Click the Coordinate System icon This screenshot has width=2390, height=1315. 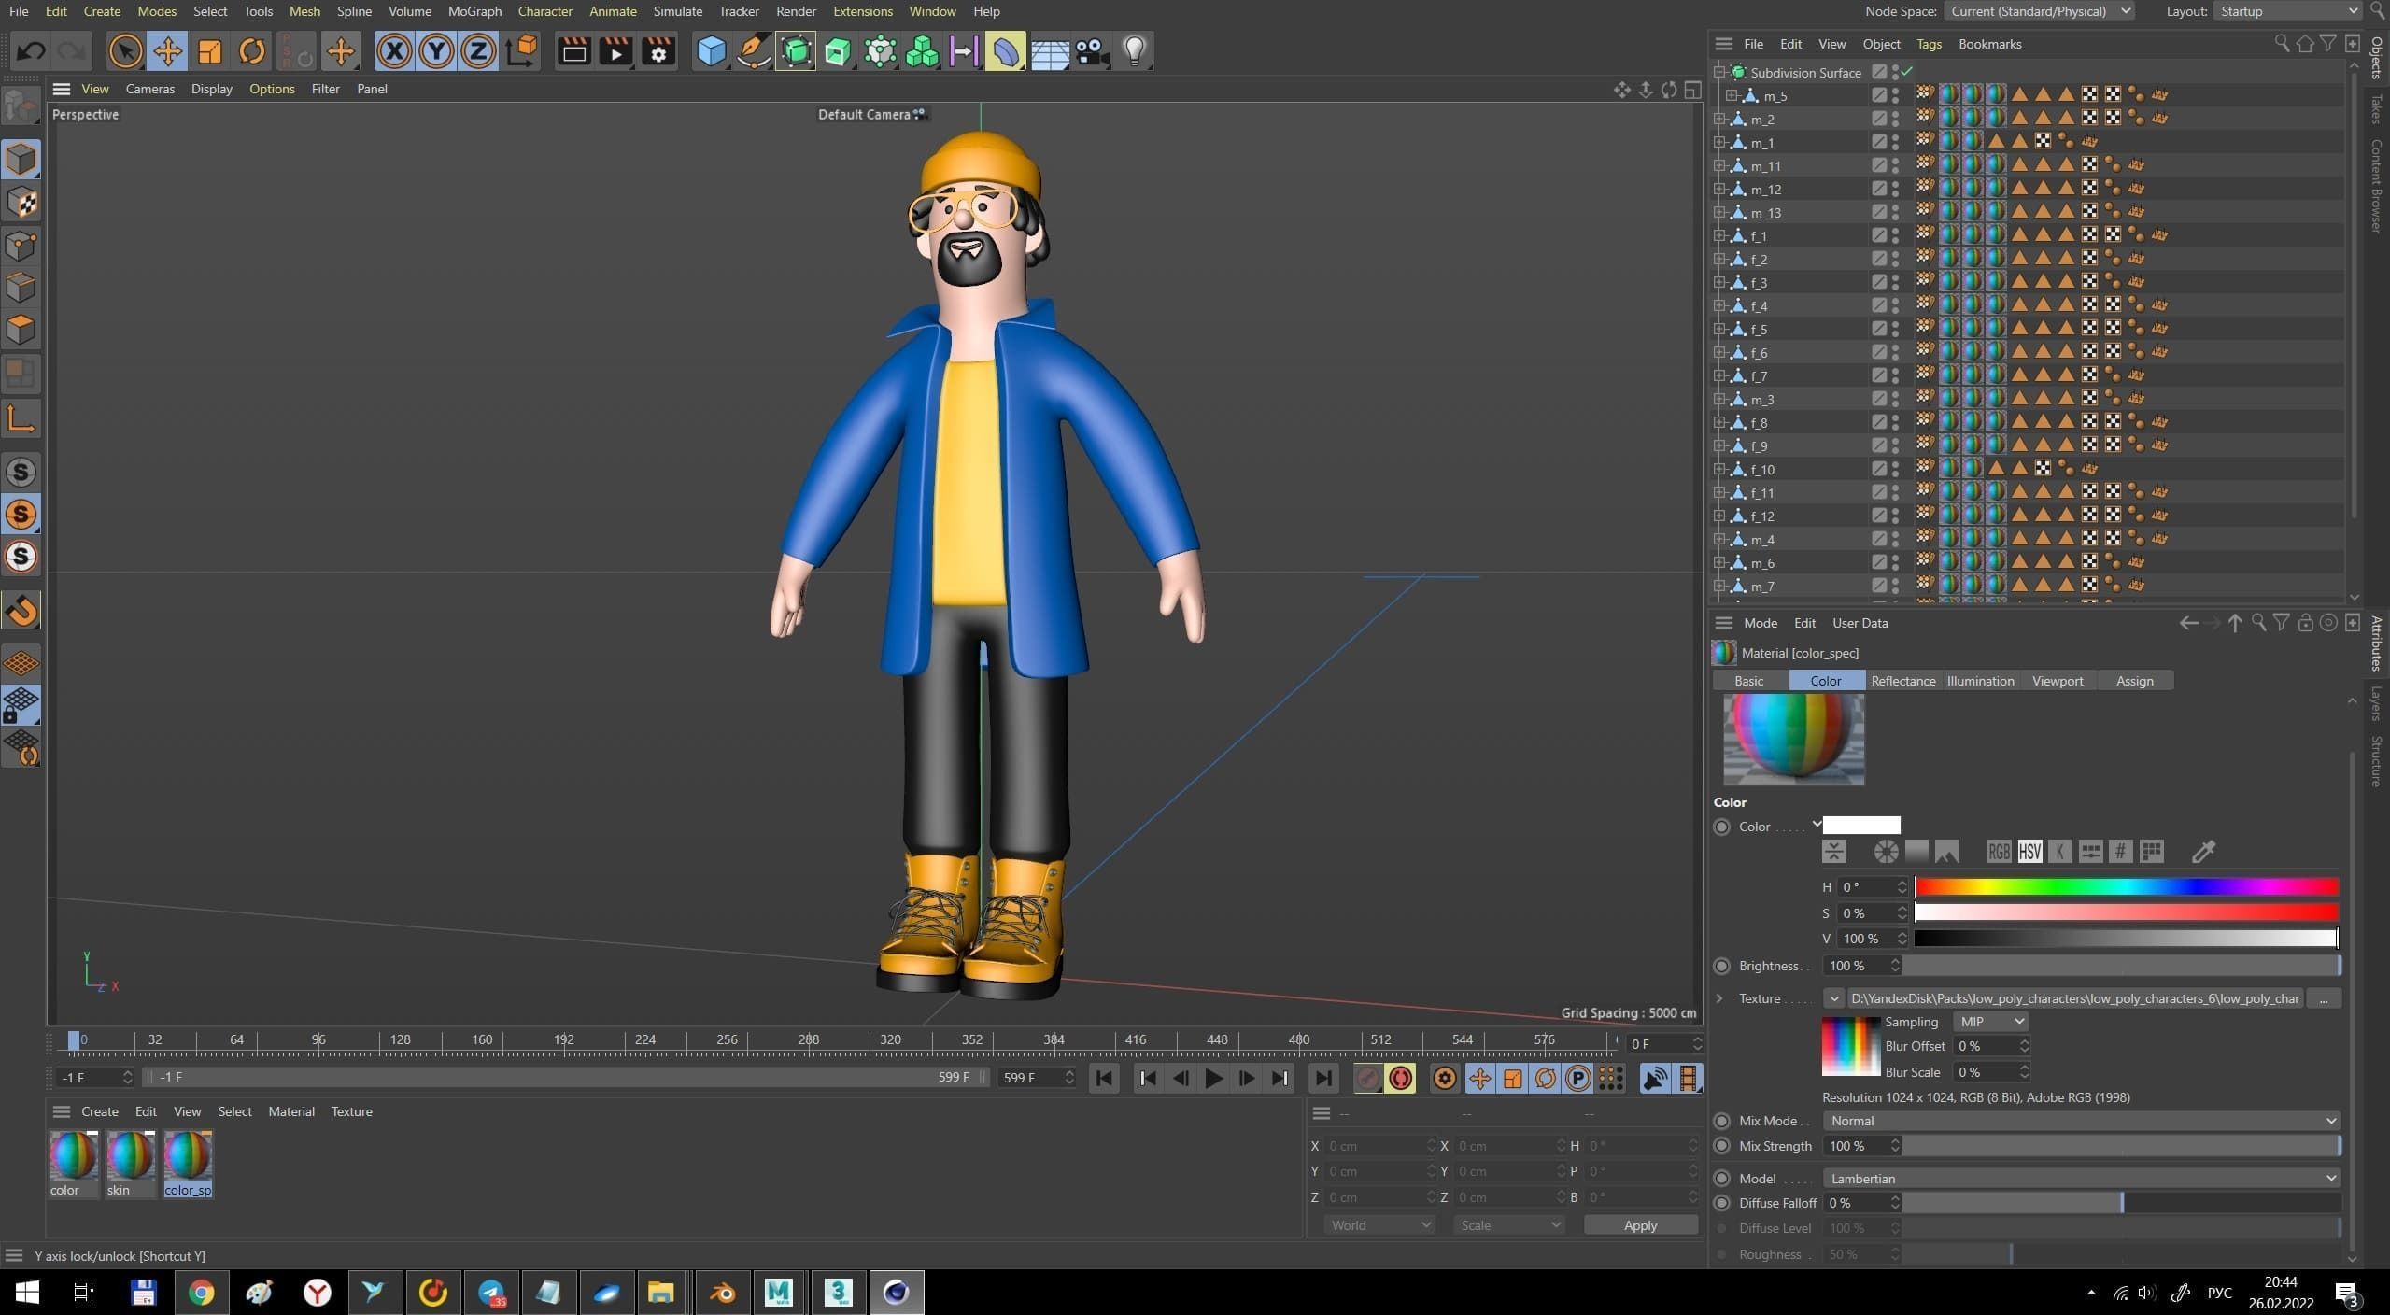click(x=522, y=51)
